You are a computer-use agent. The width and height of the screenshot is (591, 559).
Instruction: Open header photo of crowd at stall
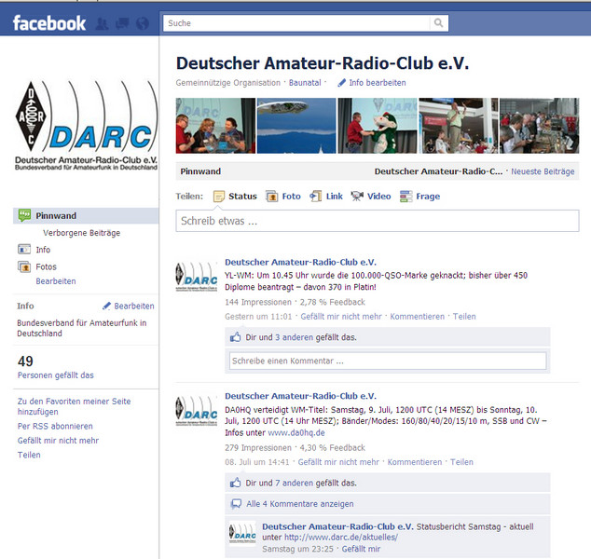(x=540, y=126)
